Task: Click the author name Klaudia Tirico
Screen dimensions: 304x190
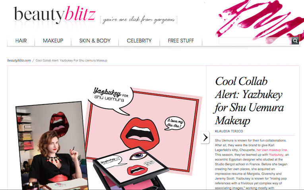Action: (229, 131)
